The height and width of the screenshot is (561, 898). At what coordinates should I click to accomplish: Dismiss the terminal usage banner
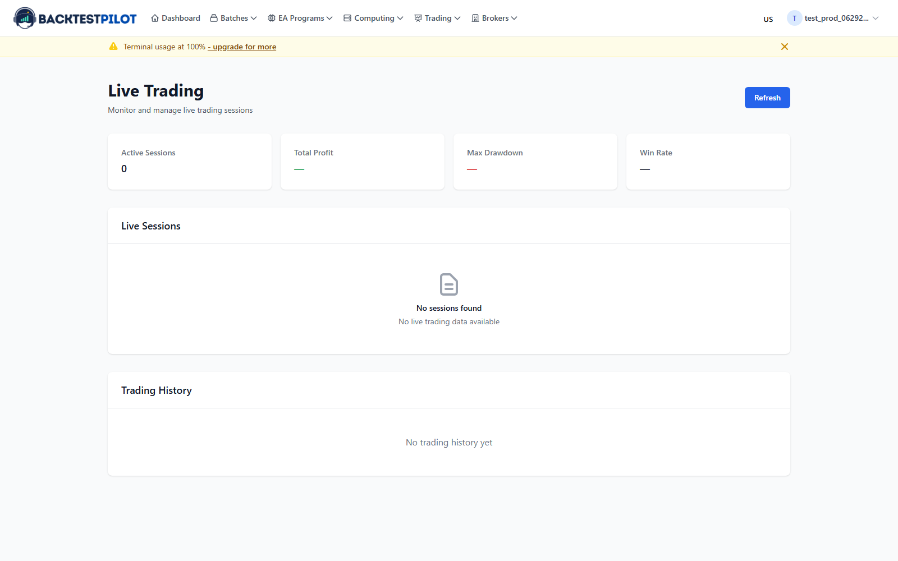(785, 47)
